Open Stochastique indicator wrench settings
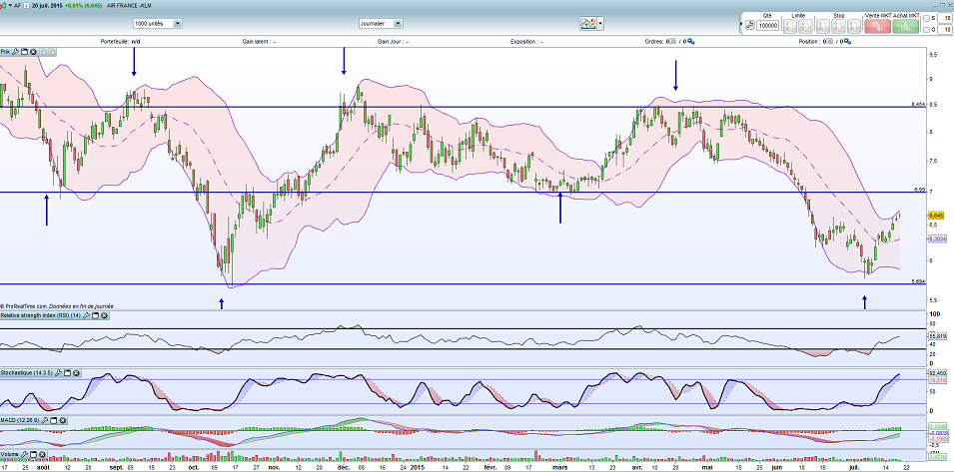The height and width of the screenshot is (472, 954). 58,373
